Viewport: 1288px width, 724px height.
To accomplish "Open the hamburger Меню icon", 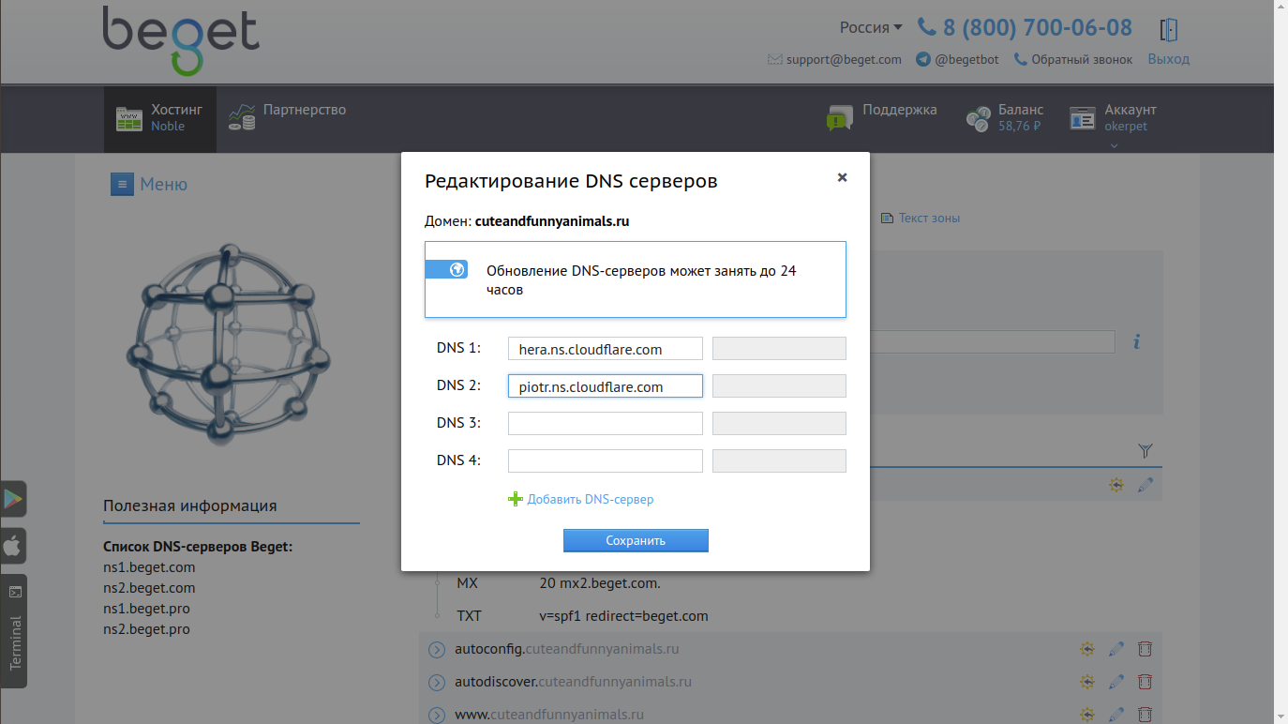I will coord(122,184).
